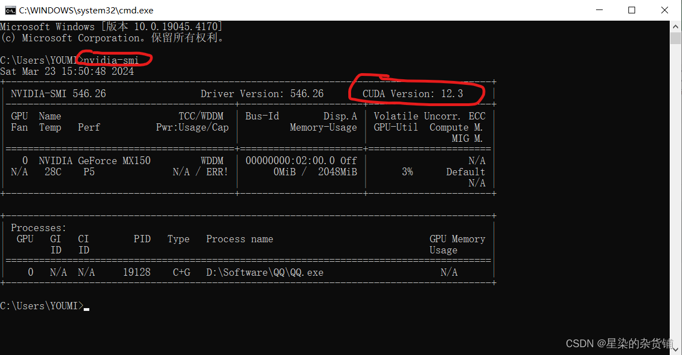Select the Driver Version 546.26 text

pyautogui.click(x=262, y=93)
